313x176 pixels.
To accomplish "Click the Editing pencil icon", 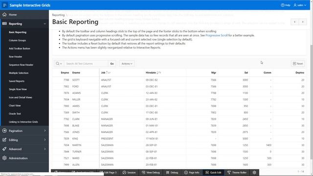I will point(4,140).
